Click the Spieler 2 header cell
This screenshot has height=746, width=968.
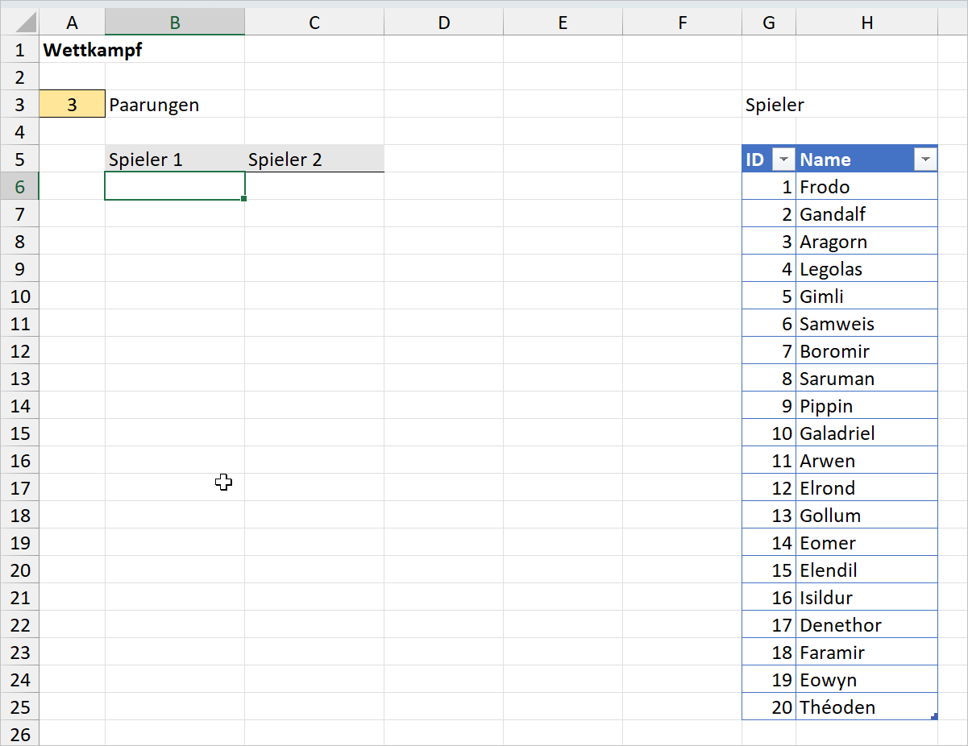314,160
